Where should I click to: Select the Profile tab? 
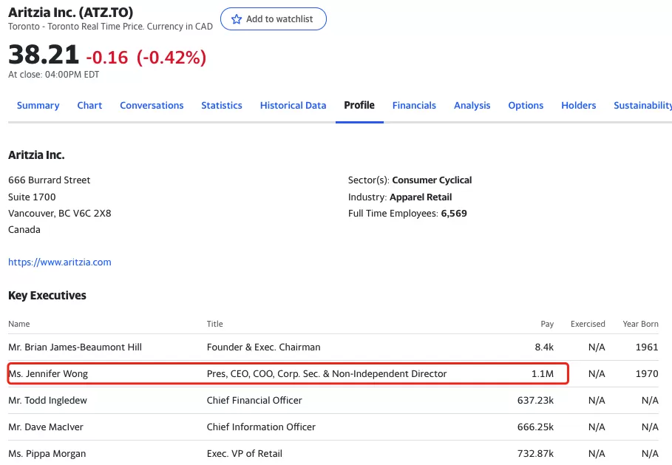point(359,106)
